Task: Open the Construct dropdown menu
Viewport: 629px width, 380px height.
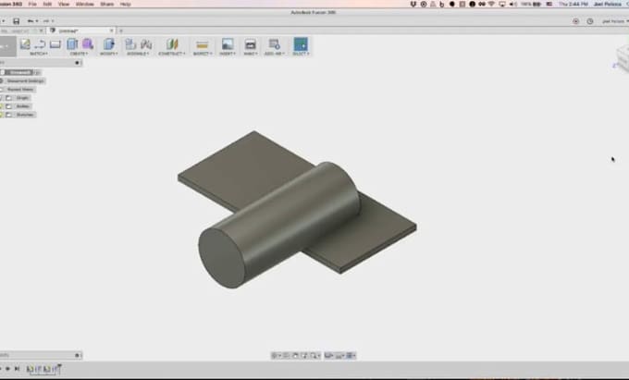Action: coord(172,54)
